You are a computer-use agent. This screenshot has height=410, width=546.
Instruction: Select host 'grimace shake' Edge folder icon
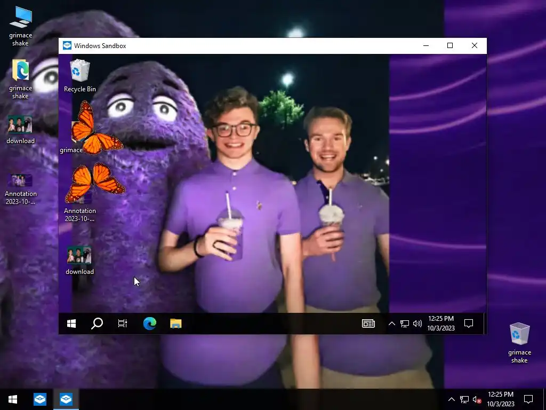(x=21, y=80)
